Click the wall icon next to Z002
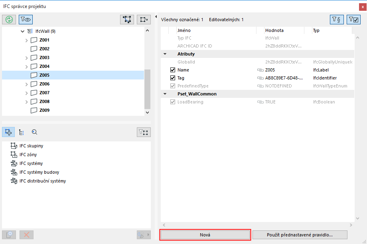367x244 pixels. 34,49
